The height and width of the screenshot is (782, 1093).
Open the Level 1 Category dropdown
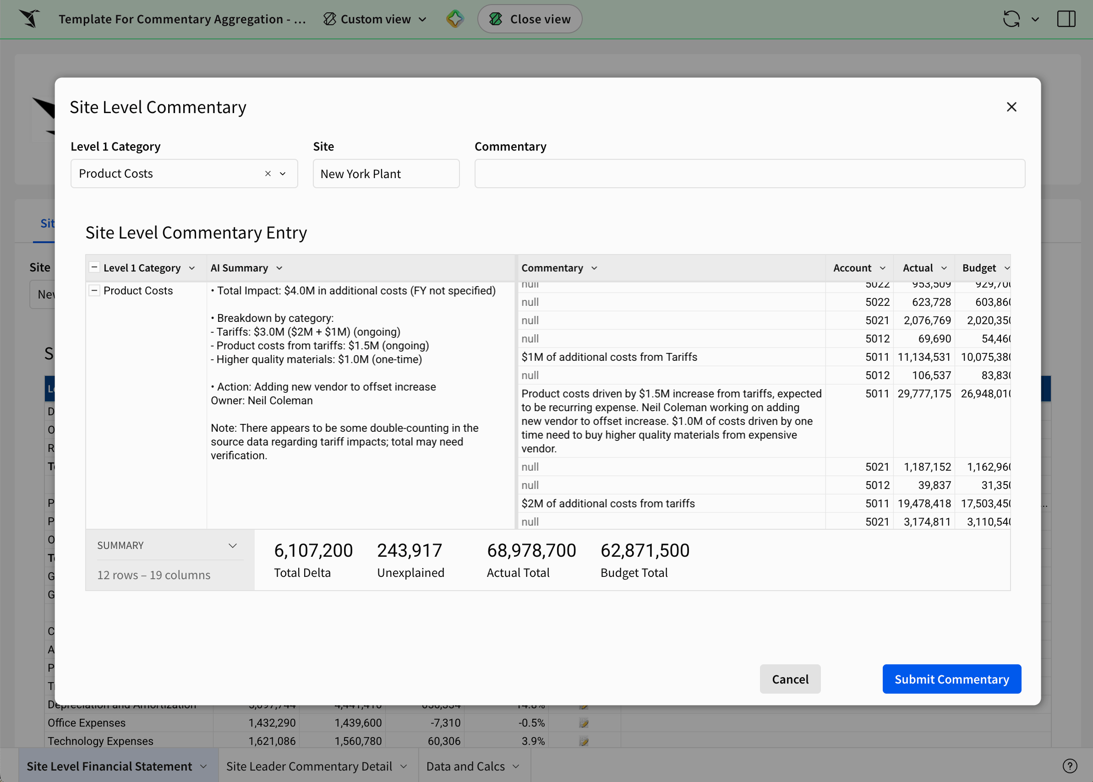click(x=283, y=174)
